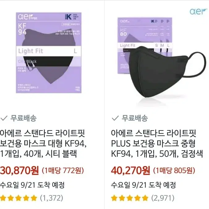Screen dimensions: 209x209
Task: Open the black KF80 mask product image
Action: tap(162, 59)
